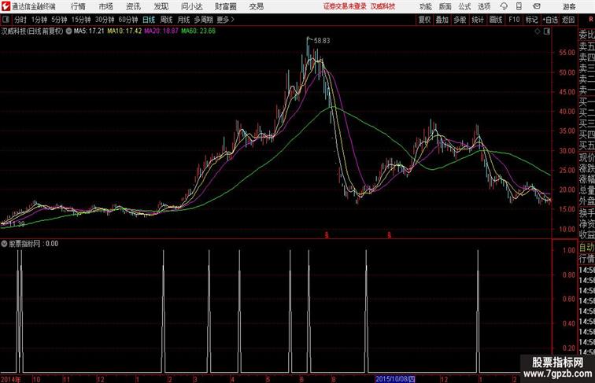This screenshot has height=383, width=595.
Task: Expand the 更多 period options
Action: click(x=226, y=20)
